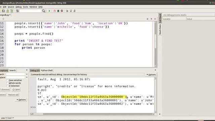The height and width of the screenshot is (121, 215).
Task: Expand the Replace field history dropdown
Action: (x=27, y=77)
